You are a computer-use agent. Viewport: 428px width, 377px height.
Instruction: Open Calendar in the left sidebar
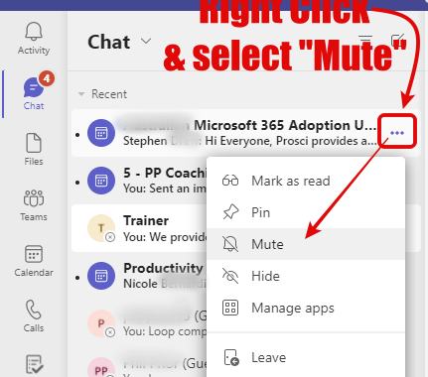[x=34, y=261]
